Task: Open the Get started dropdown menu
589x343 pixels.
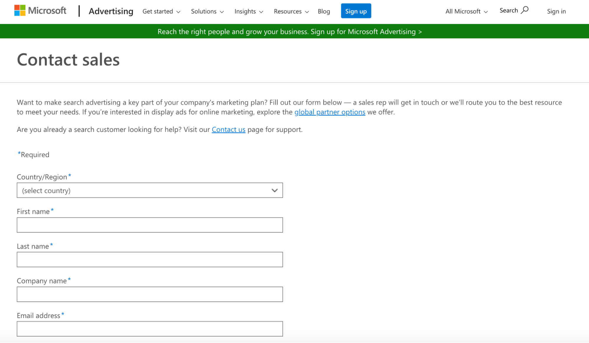Action: (x=160, y=11)
